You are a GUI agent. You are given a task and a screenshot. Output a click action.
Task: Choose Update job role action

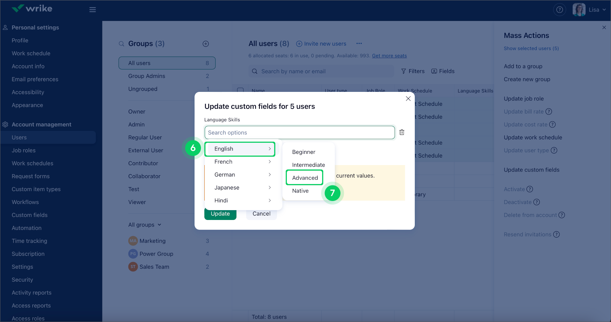524,99
